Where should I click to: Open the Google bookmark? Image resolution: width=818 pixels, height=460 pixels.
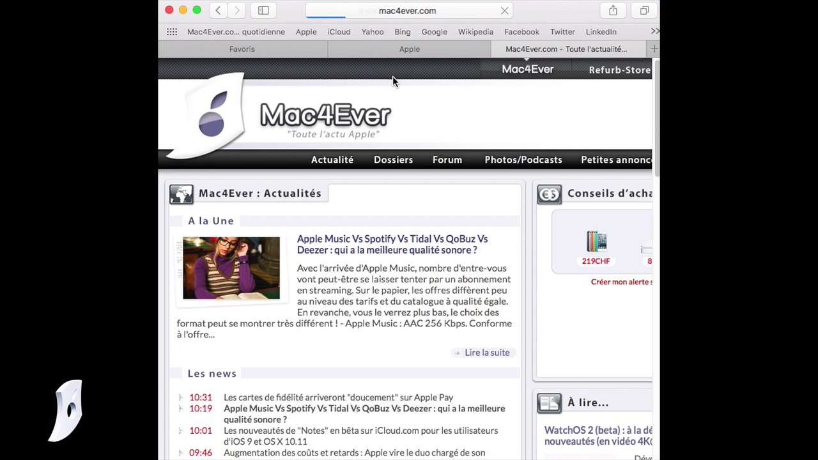(x=435, y=32)
